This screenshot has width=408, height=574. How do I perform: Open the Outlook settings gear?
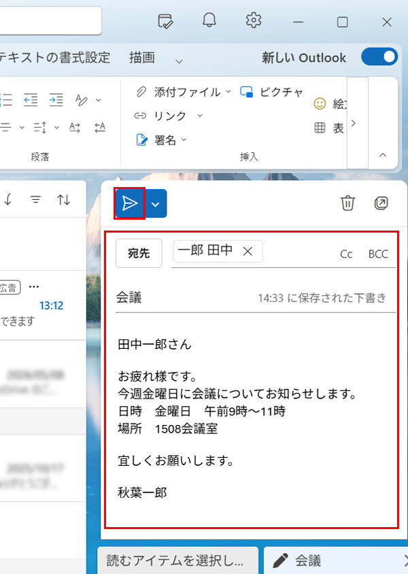253,20
